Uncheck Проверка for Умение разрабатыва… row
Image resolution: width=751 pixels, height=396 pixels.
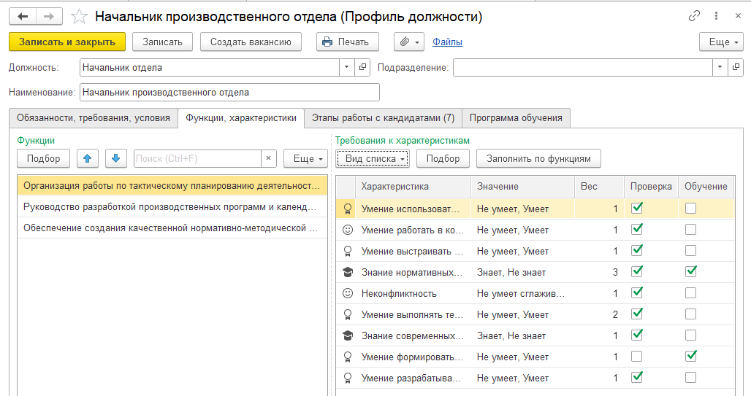click(x=636, y=377)
